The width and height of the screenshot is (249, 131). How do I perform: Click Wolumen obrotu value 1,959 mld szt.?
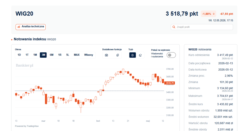click(224, 110)
